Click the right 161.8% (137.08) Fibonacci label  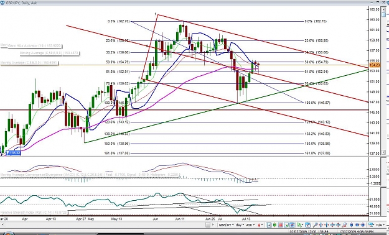(x=317, y=153)
